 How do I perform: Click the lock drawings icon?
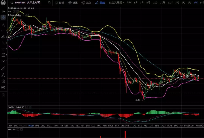point(3,81)
